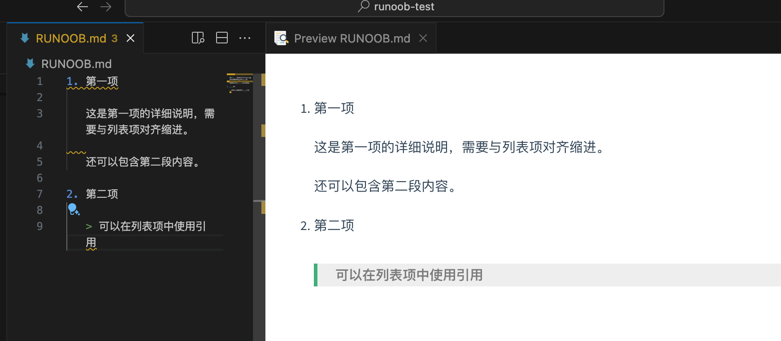Click the split editor layout icon
This screenshot has height=341, width=781.
point(222,38)
